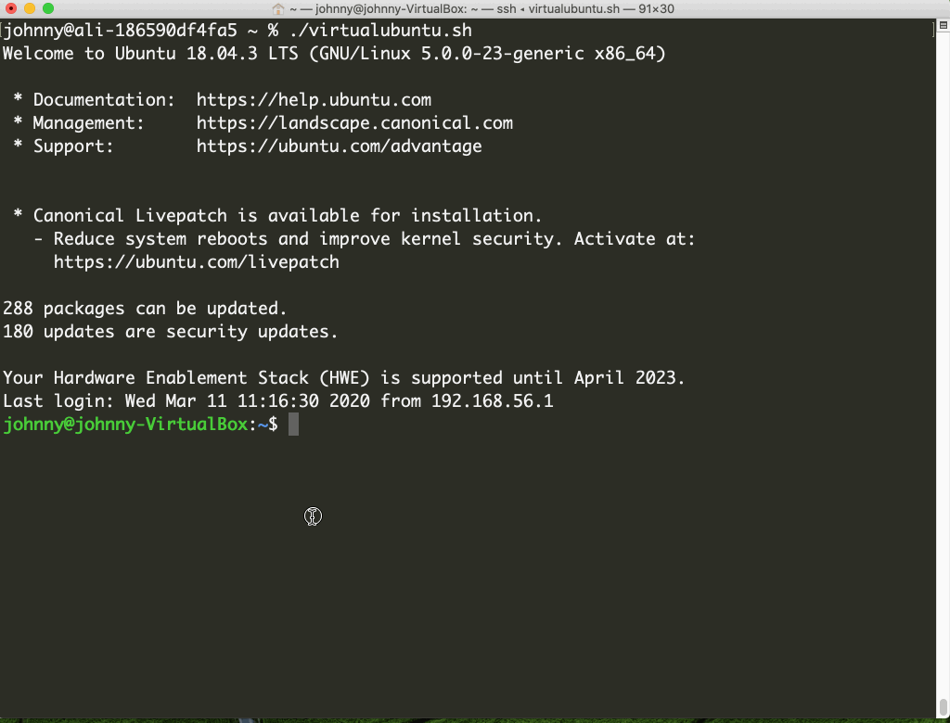950x723 pixels.
Task: Click the "Support:" label
Action: (73, 146)
